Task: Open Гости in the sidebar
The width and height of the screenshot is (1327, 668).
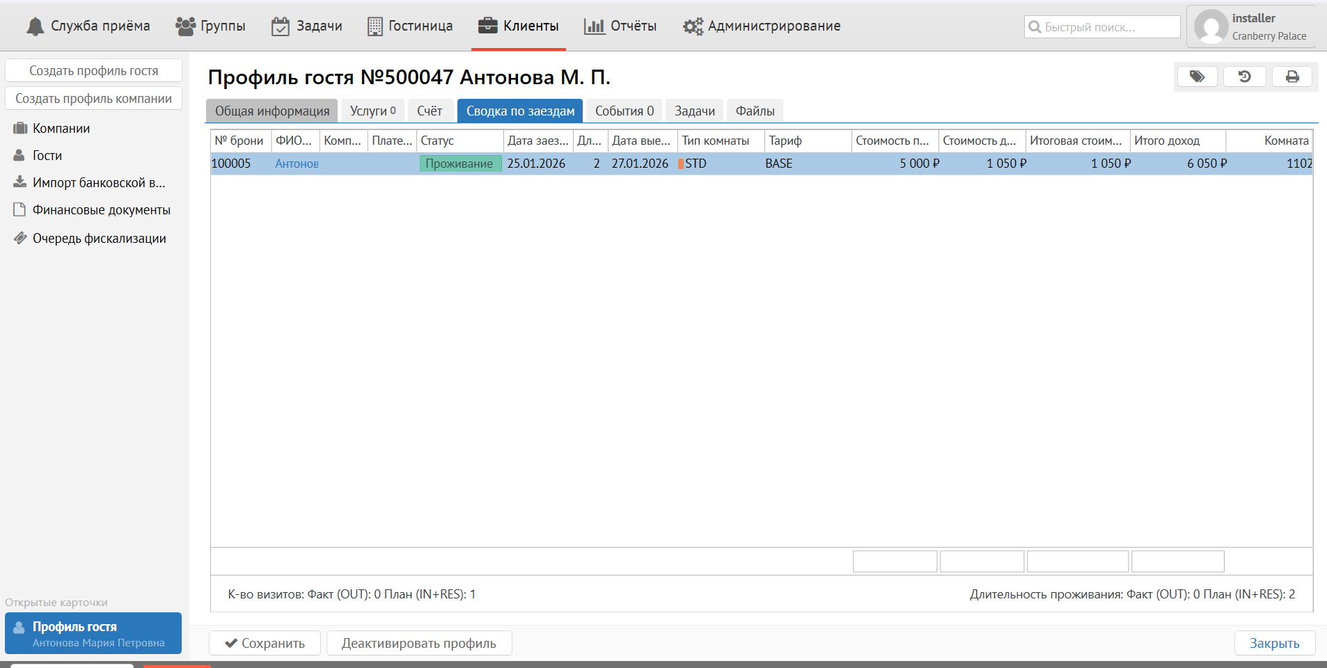Action: pos(47,155)
